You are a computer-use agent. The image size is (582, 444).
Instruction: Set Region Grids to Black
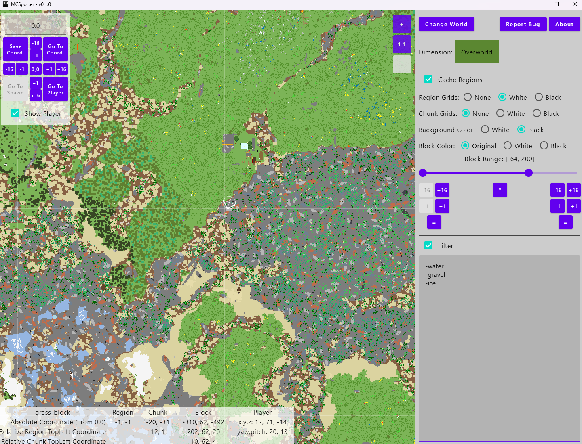[x=539, y=97]
